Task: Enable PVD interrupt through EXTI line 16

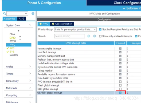Action: tap(120, 82)
